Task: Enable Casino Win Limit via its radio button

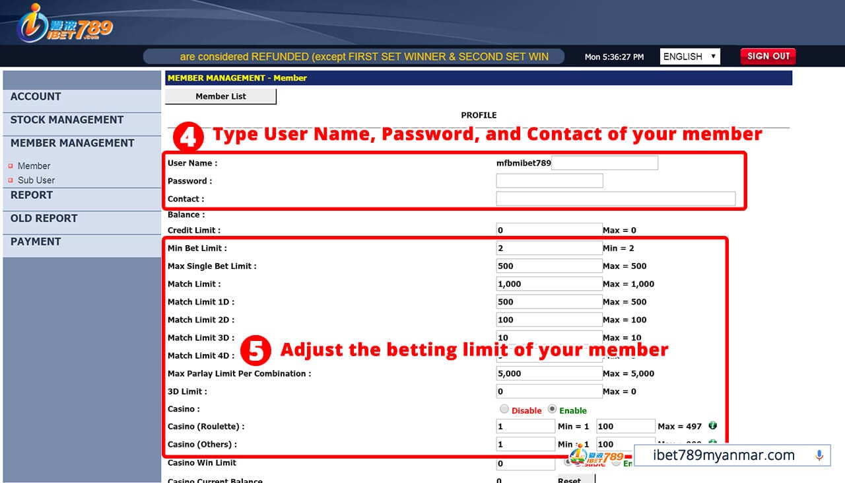Action: coord(615,463)
